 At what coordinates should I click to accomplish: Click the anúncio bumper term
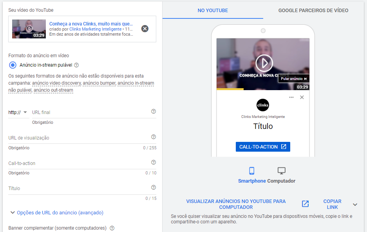pos(99,83)
